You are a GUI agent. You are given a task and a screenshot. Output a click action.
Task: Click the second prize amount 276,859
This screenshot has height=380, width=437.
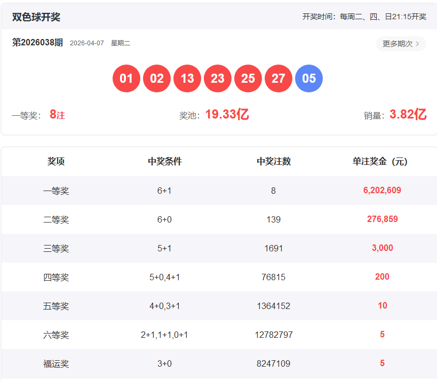pos(382,219)
